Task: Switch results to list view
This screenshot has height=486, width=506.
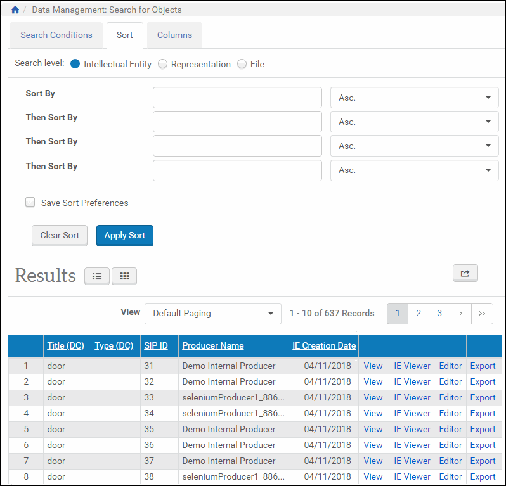Action: (x=97, y=276)
